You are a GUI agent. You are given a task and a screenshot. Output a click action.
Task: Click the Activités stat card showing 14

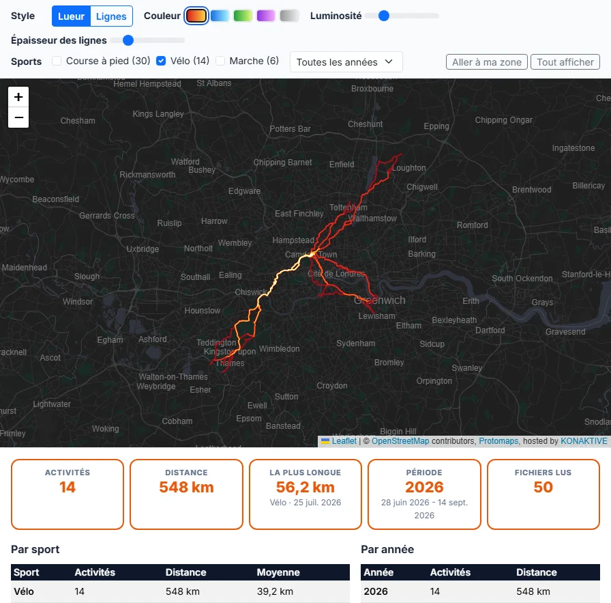tap(68, 494)
